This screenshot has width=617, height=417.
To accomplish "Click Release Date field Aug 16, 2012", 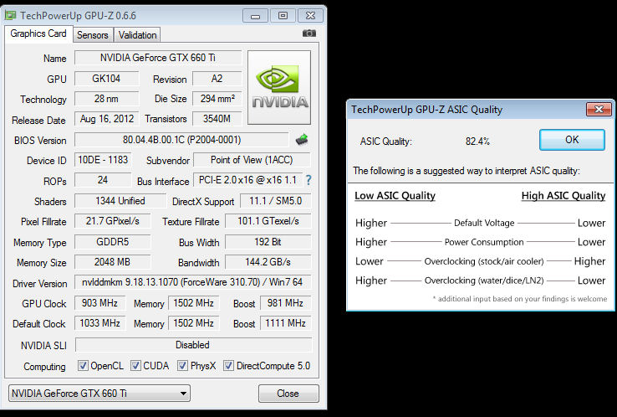I will [106, 119].
